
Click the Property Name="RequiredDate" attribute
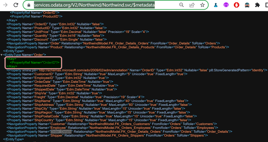[x=39, y=85]
